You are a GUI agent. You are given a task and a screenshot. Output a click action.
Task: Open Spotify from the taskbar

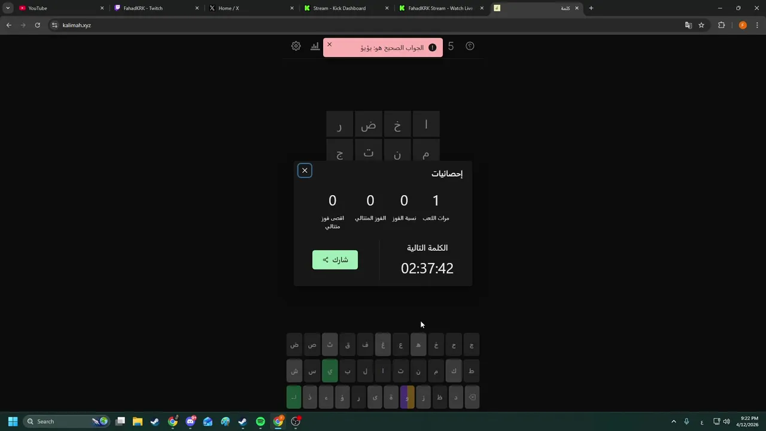(260, 421)
